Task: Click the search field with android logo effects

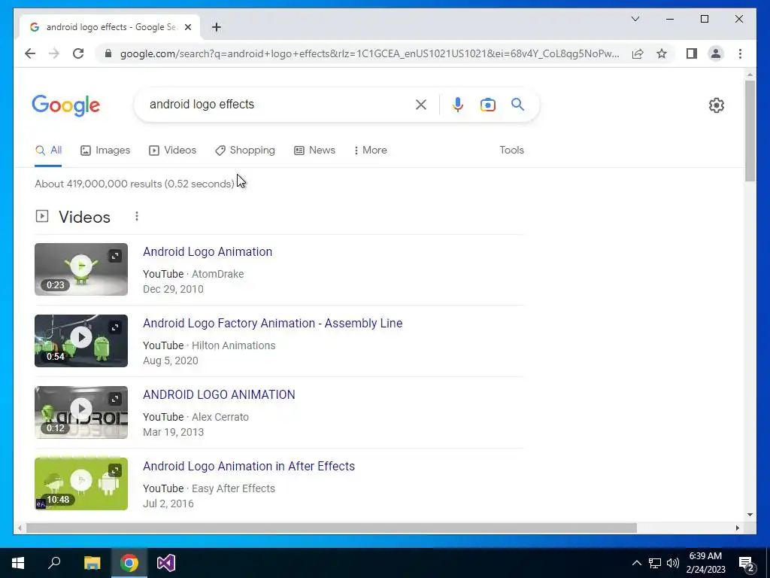Action: [275, 104]
